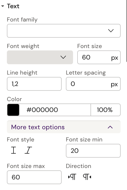Set text direction to left-to-right
This screenshot has height=190, width=127.
[72, 177]
